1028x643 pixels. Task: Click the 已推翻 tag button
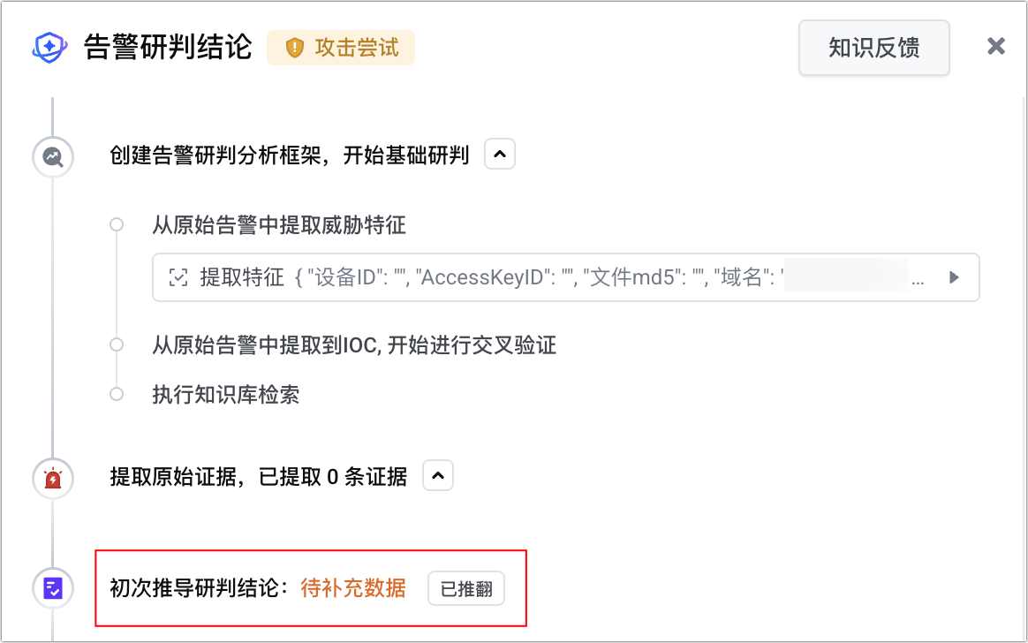[x=466, y=588]
